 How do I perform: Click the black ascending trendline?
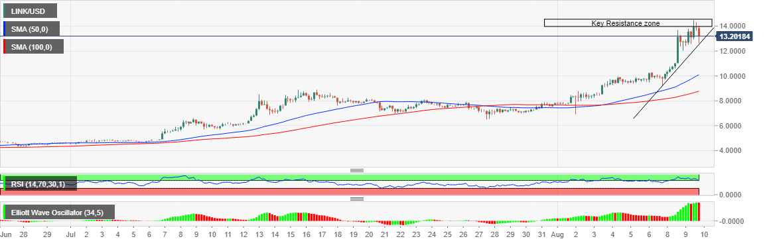(673, 73)
